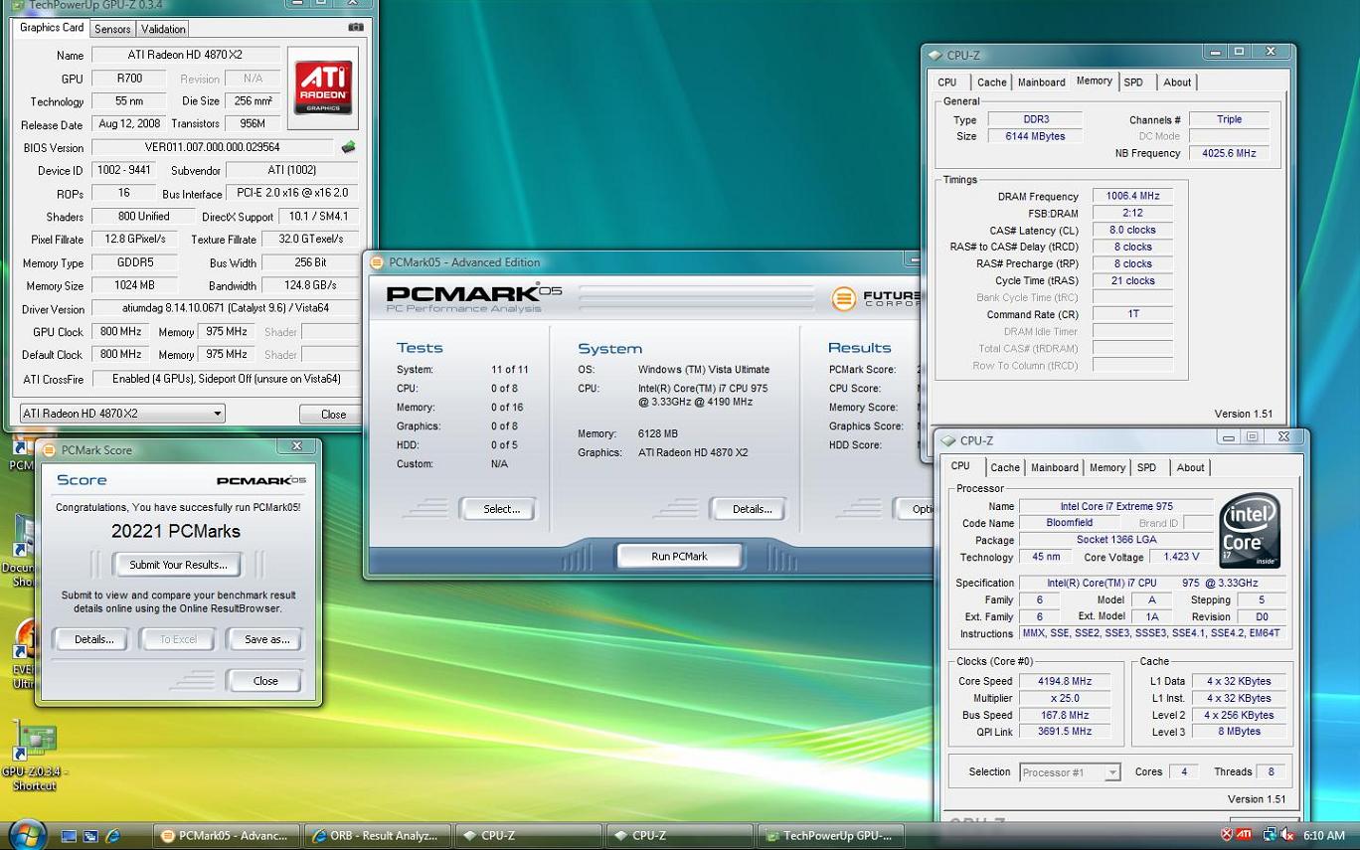
Task: Click Submit Your Results button
Action: (178, 565)
